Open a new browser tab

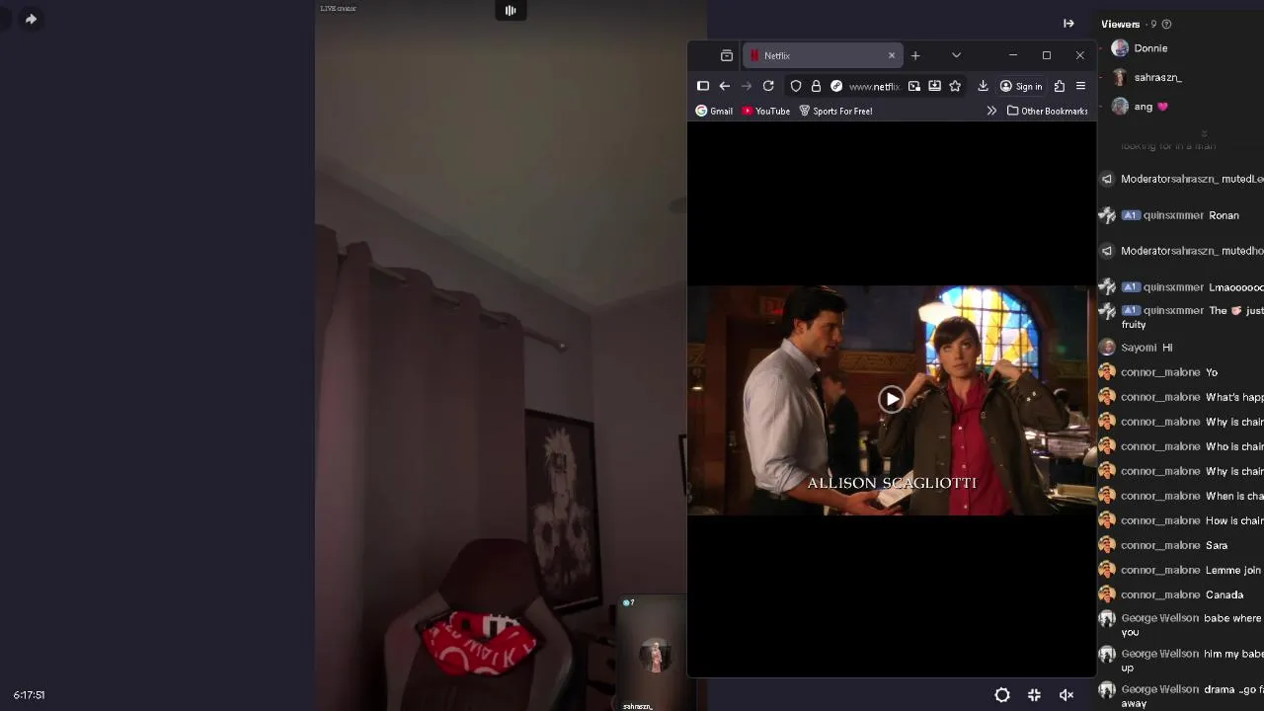tap(915, 55)
